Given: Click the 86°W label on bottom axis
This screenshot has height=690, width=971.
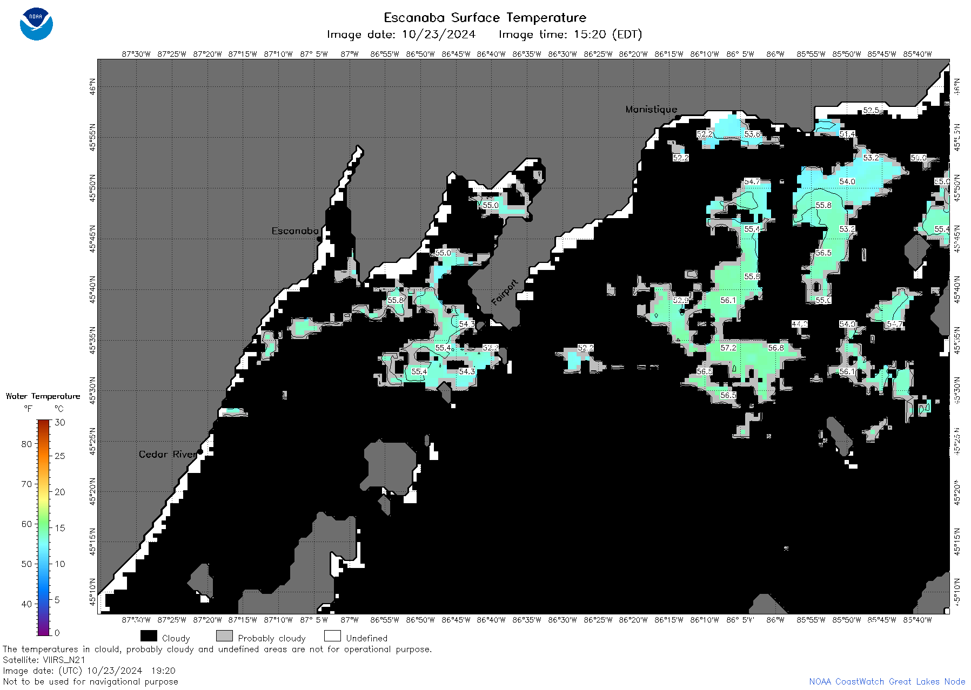Looking at the screenshot, I should (775, 620).
